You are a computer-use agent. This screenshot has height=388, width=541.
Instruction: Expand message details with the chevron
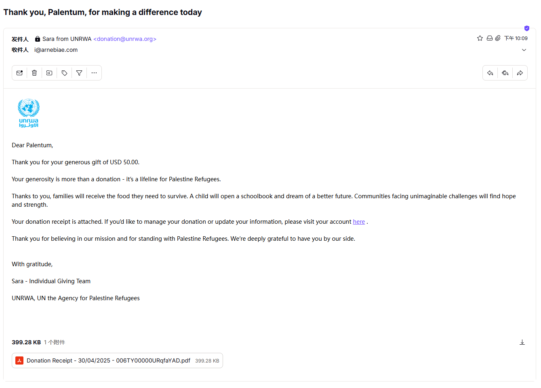524,50
